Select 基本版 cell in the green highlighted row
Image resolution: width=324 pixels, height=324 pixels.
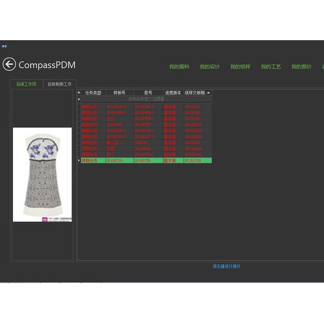point(173,161)
